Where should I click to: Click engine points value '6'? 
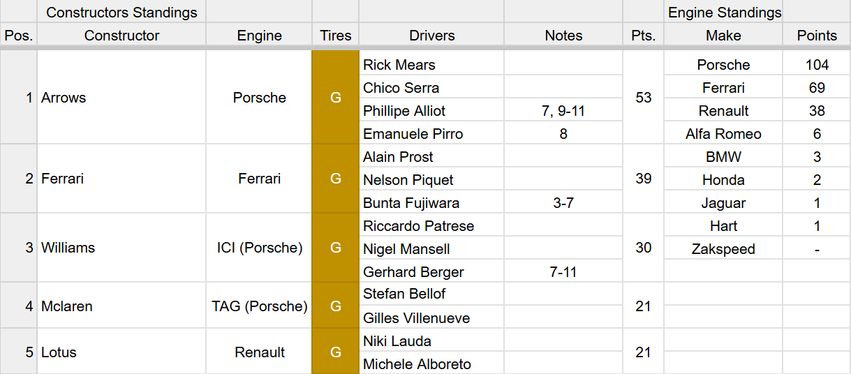coord(817,133)
